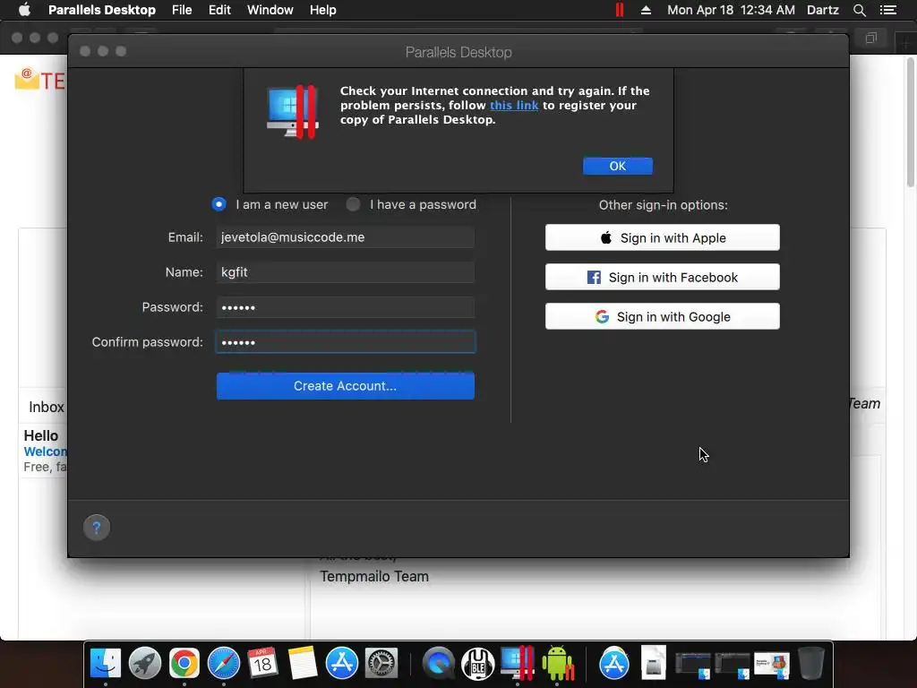Sign in with Apple
This screenshot has width=917, height=688.
[x=663, y=237]
